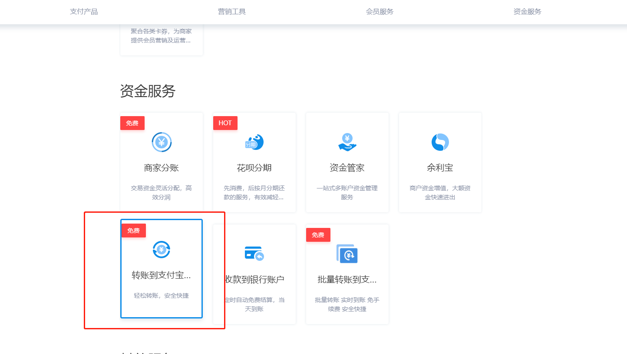Click the 批量转账到支付宝 stacked yen icon

coord(347,253)
